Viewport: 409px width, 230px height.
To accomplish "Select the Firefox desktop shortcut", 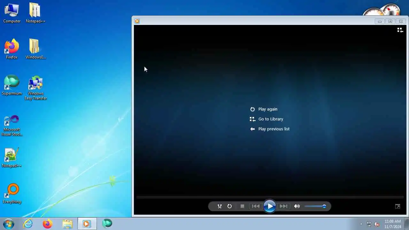I will pos(12,49).
